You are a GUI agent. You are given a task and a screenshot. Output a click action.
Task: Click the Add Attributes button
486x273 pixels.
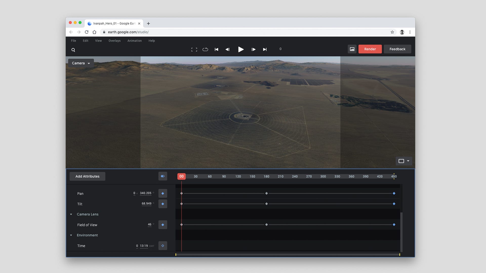tap(87, 176)
